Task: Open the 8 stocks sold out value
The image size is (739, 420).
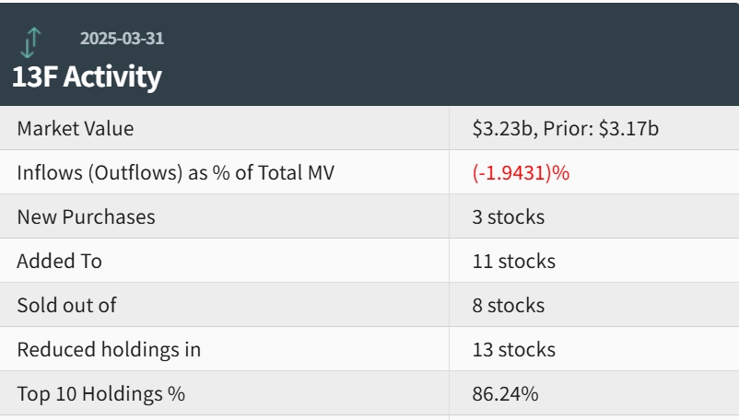Action: (x=509, y=306)
